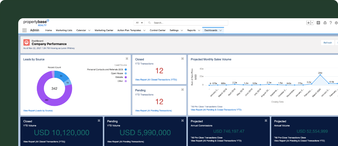The width and height of the screenshot is (338, 146).
Task: Open View Report link in Projected Annual Volume
Action: coord(299,141)
